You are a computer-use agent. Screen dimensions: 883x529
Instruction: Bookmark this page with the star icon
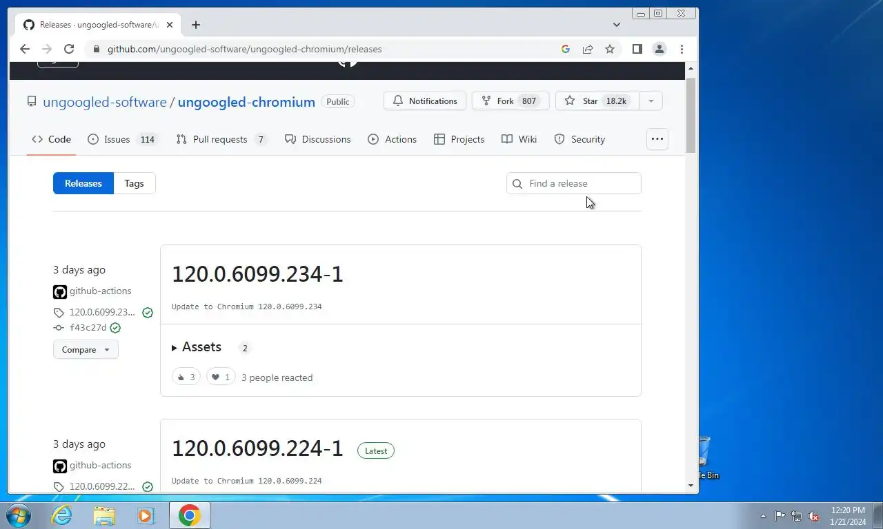tap(610, 49)
